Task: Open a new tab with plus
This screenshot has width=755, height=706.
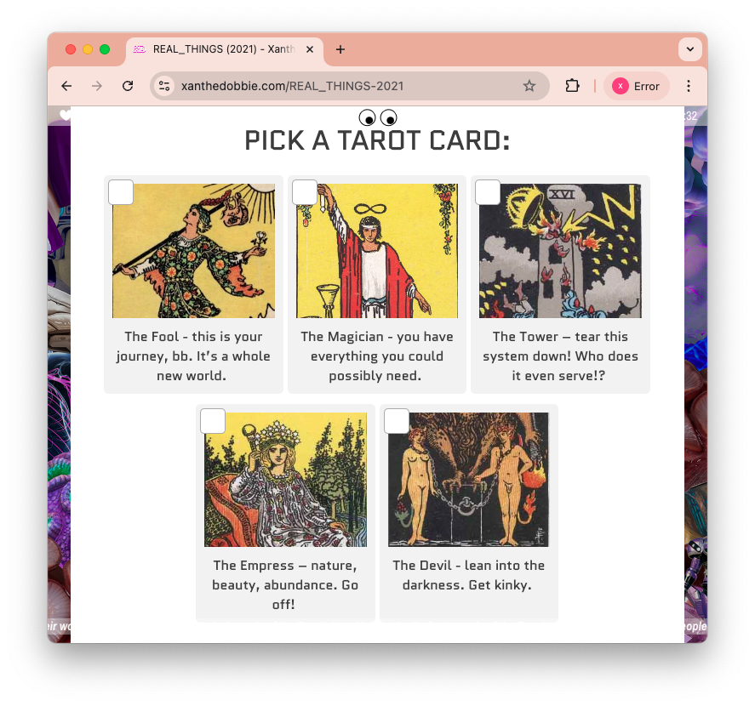Action: click(340, 49)
